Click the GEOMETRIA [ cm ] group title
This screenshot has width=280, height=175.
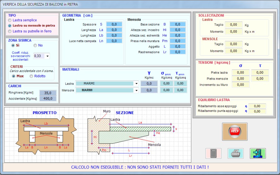tap(77, 16)
